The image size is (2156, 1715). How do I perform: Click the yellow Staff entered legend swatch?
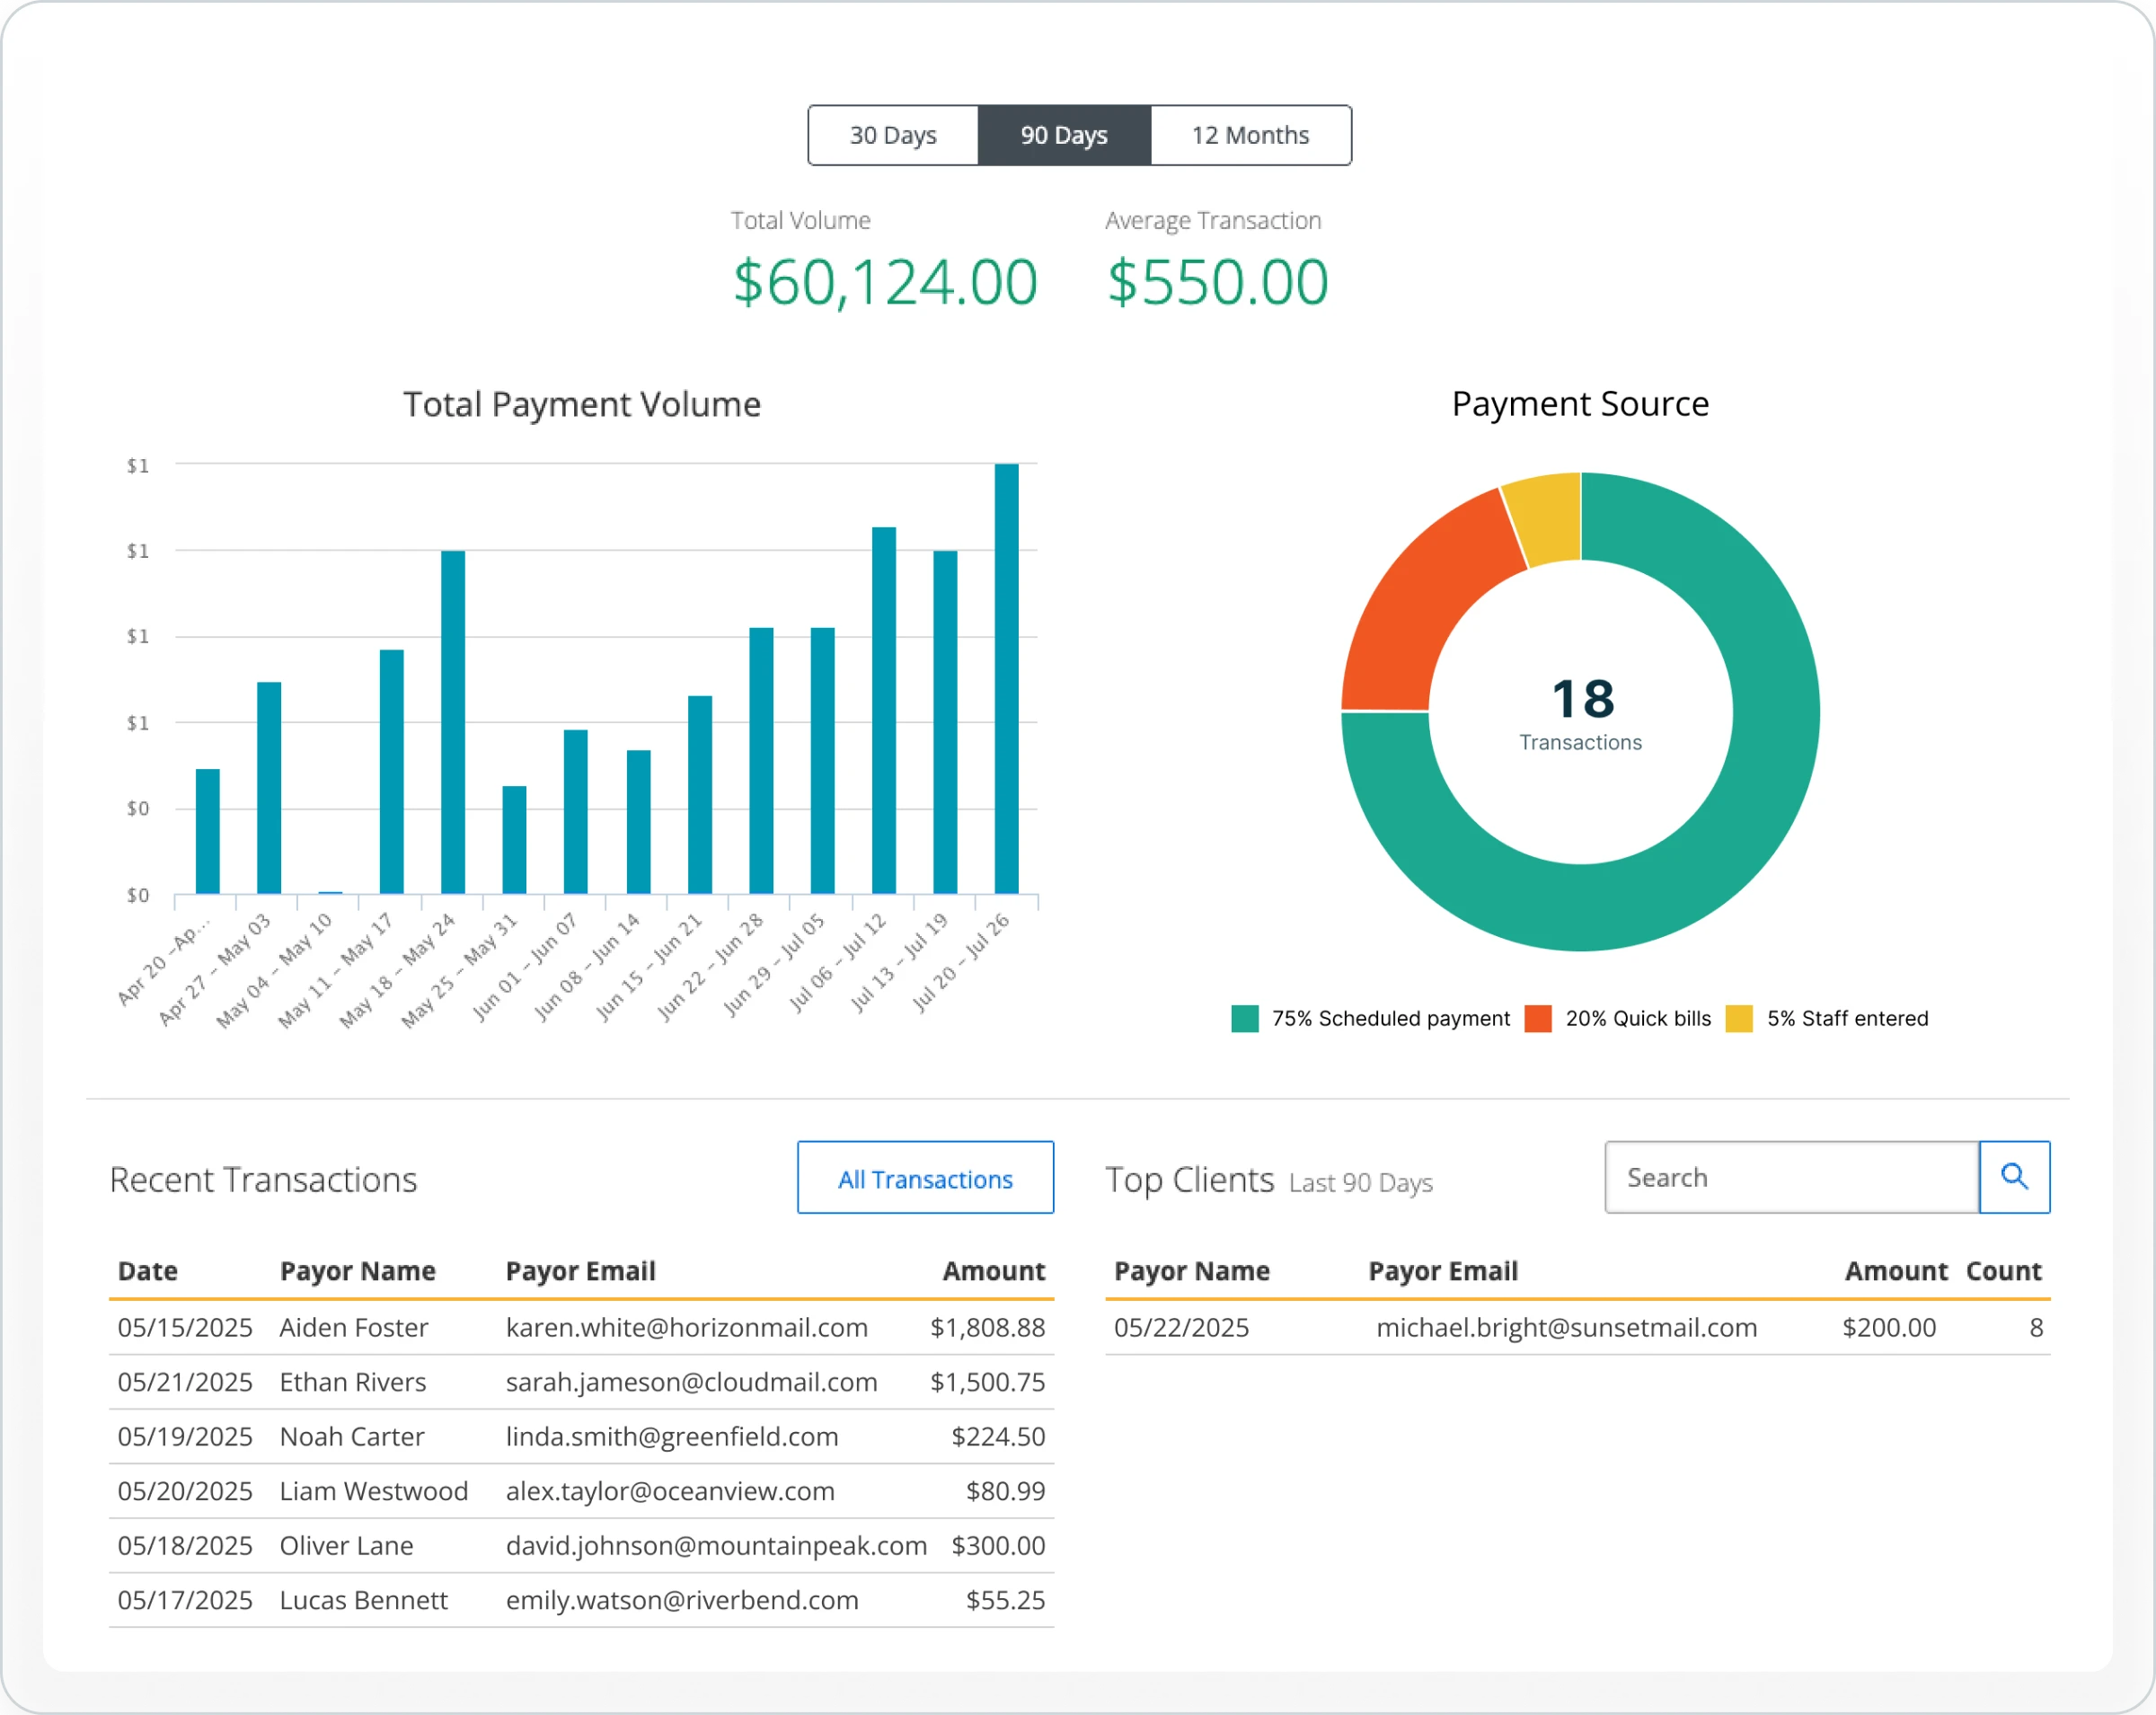tap(1740, 1018)
